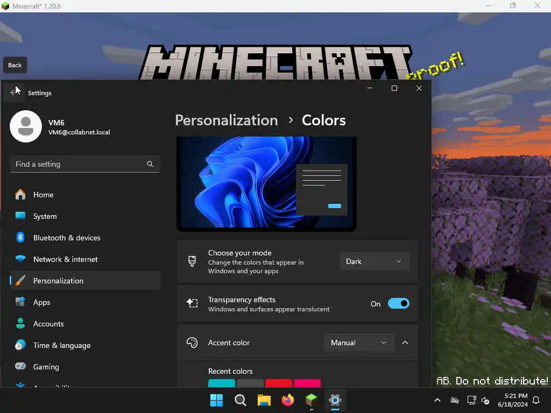Image resolution: width=551 pixels, height=413 pixels.
Task: Collapse the Accent color section chevron
Action: coord(405,343)
